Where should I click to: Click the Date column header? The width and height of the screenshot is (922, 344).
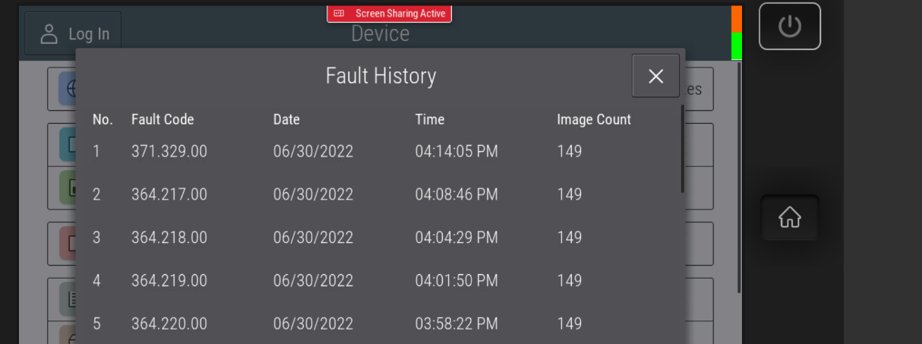tap(286, 119)
